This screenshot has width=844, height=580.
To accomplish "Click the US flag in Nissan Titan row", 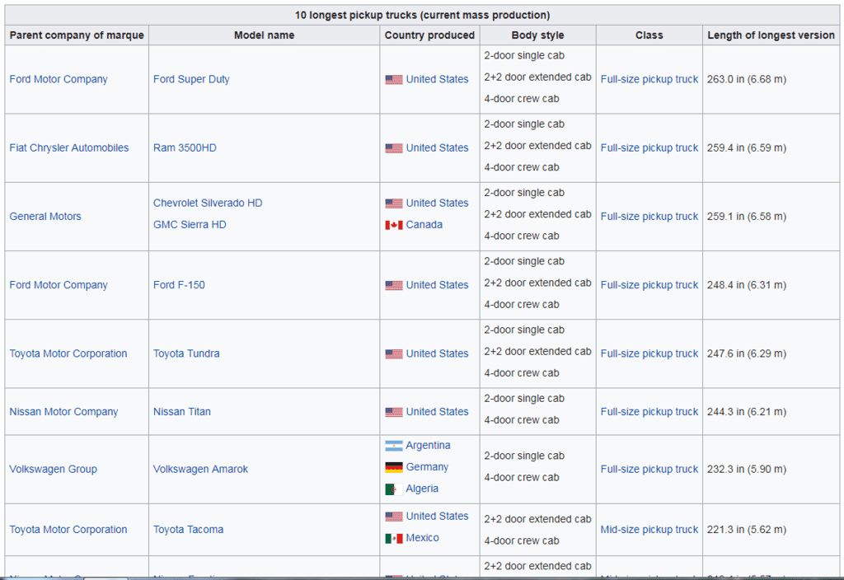I will coord(393,412).
